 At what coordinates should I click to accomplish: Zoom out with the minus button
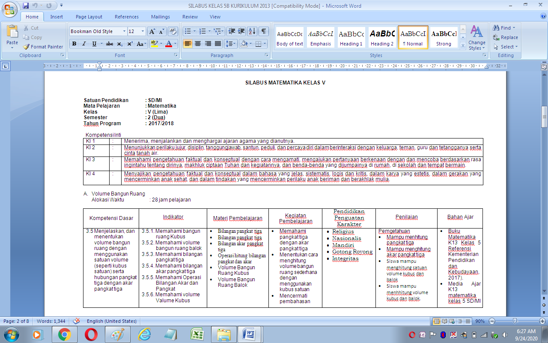pos(492,321)
